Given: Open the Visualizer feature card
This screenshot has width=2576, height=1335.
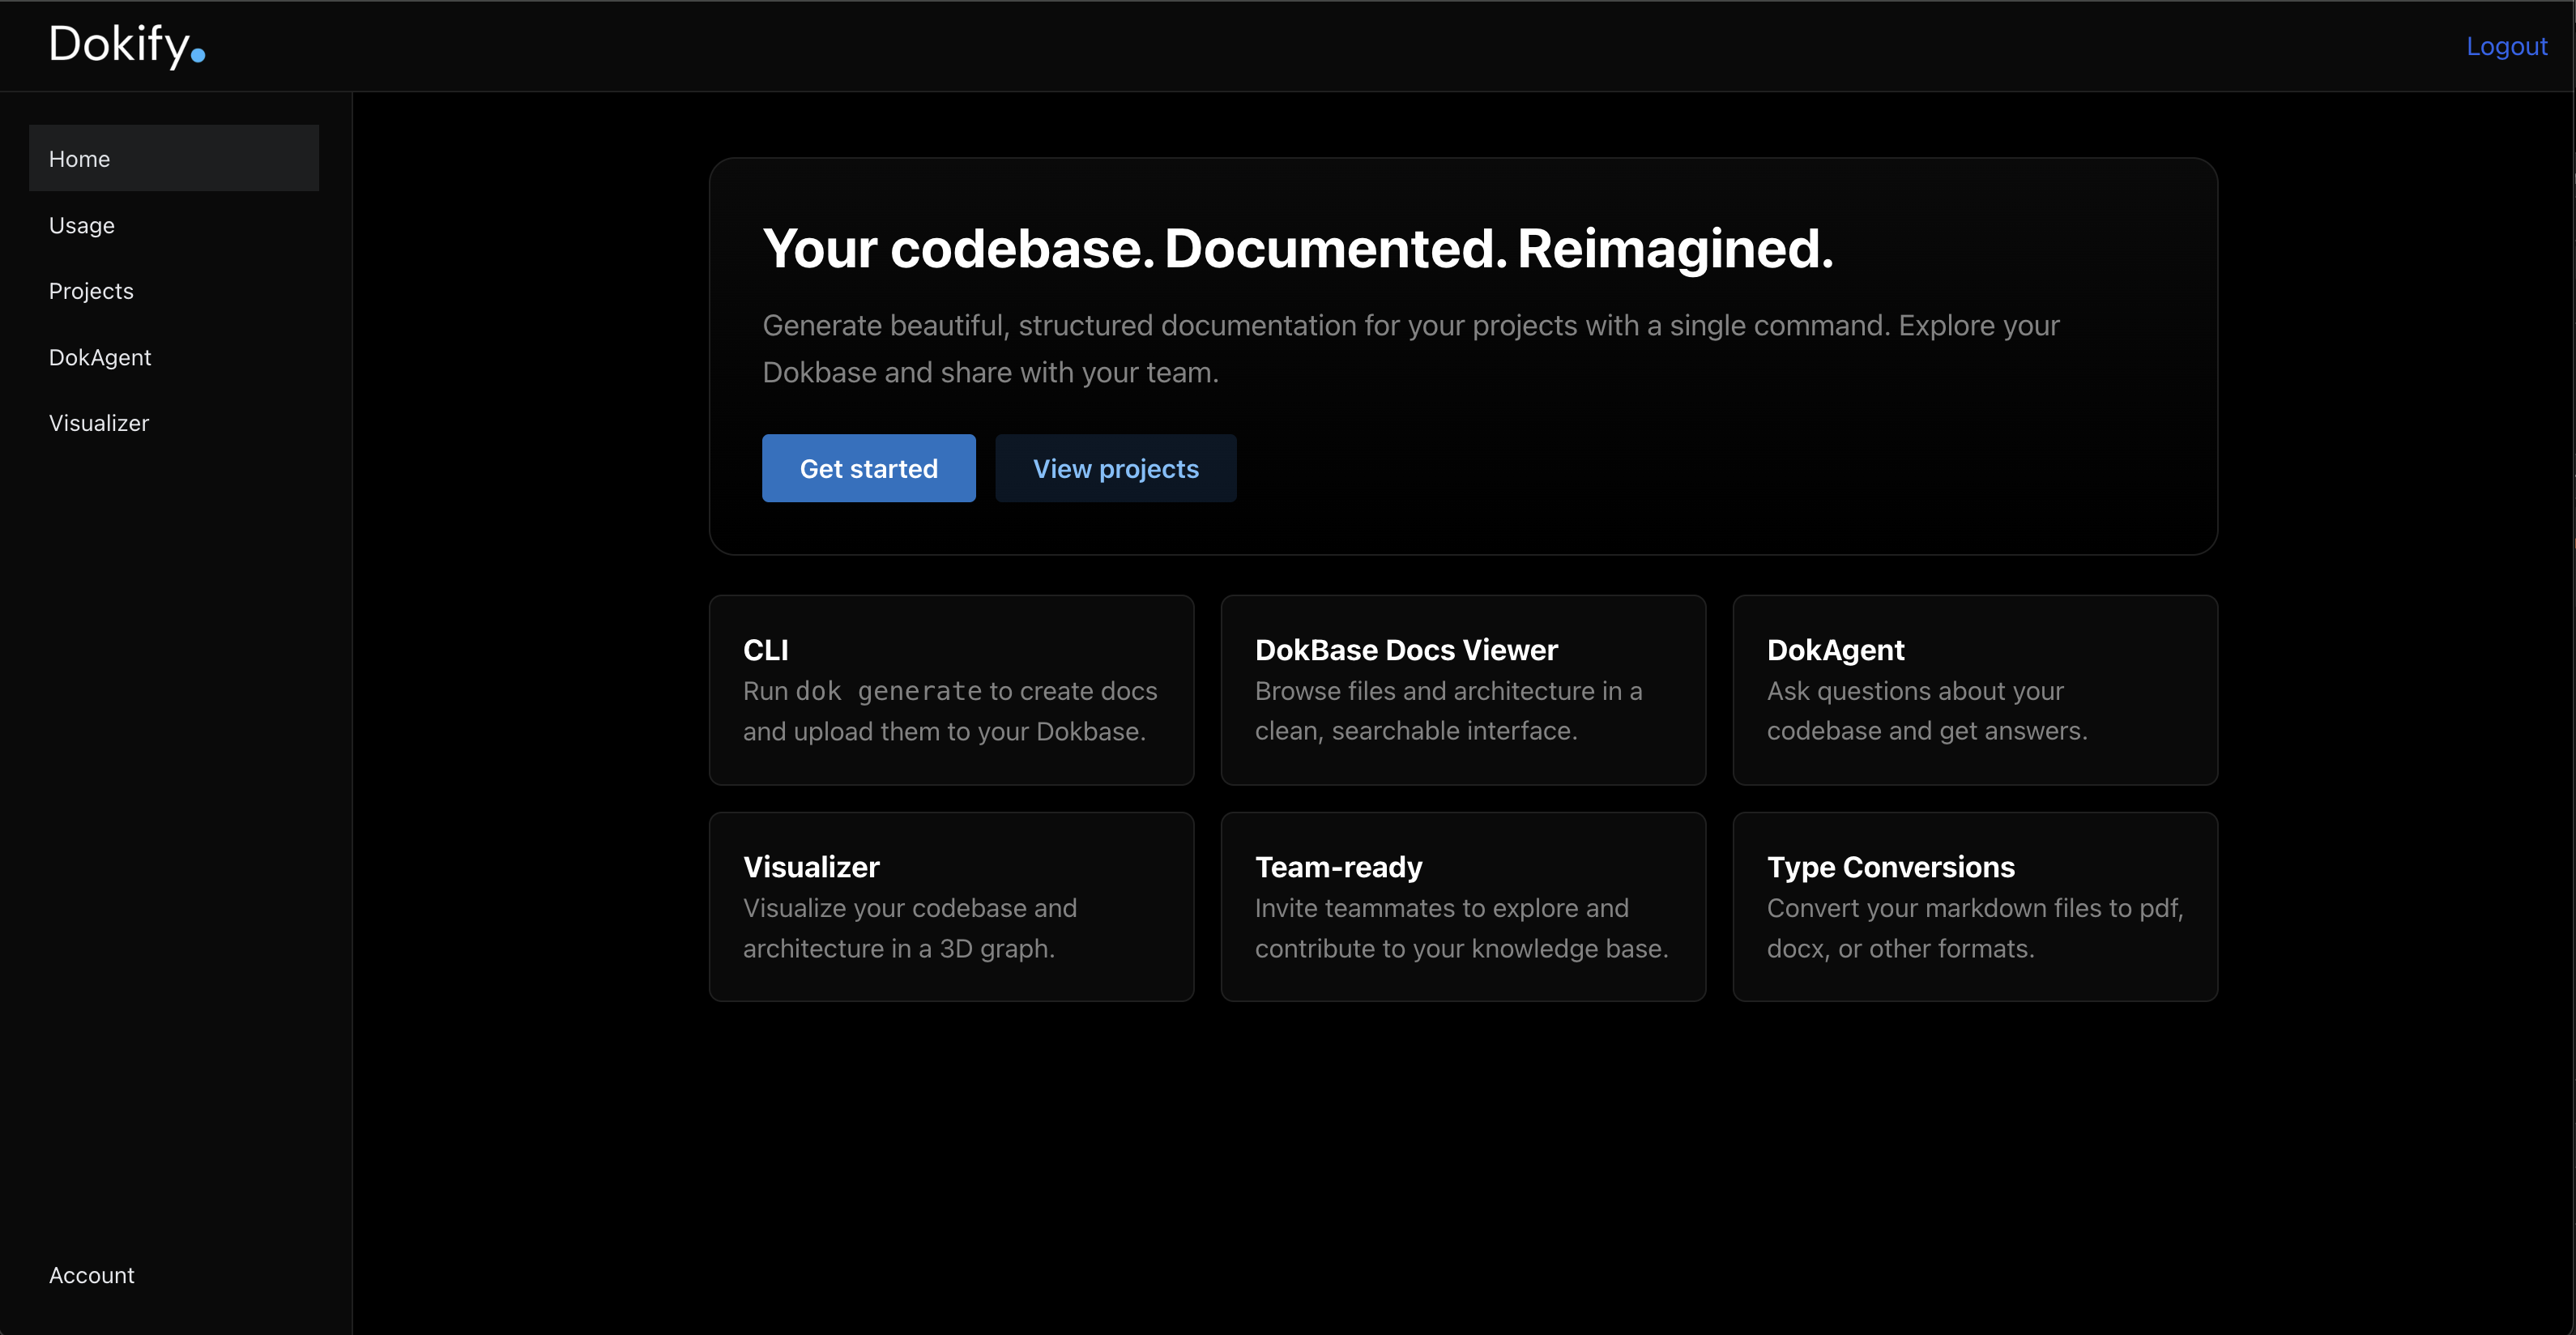Looking at the screenshot, I should click(x=951, y=907).
